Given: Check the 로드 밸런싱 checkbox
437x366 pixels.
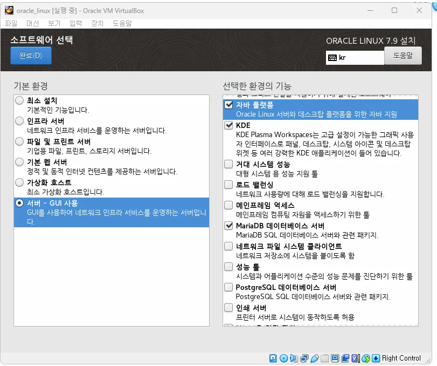Looking at the screenshot, I should [228, 185].
